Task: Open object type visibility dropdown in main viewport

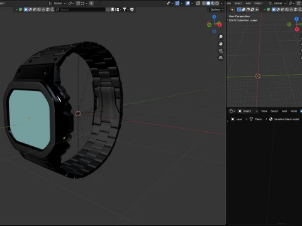Action: tap(170, 3)
